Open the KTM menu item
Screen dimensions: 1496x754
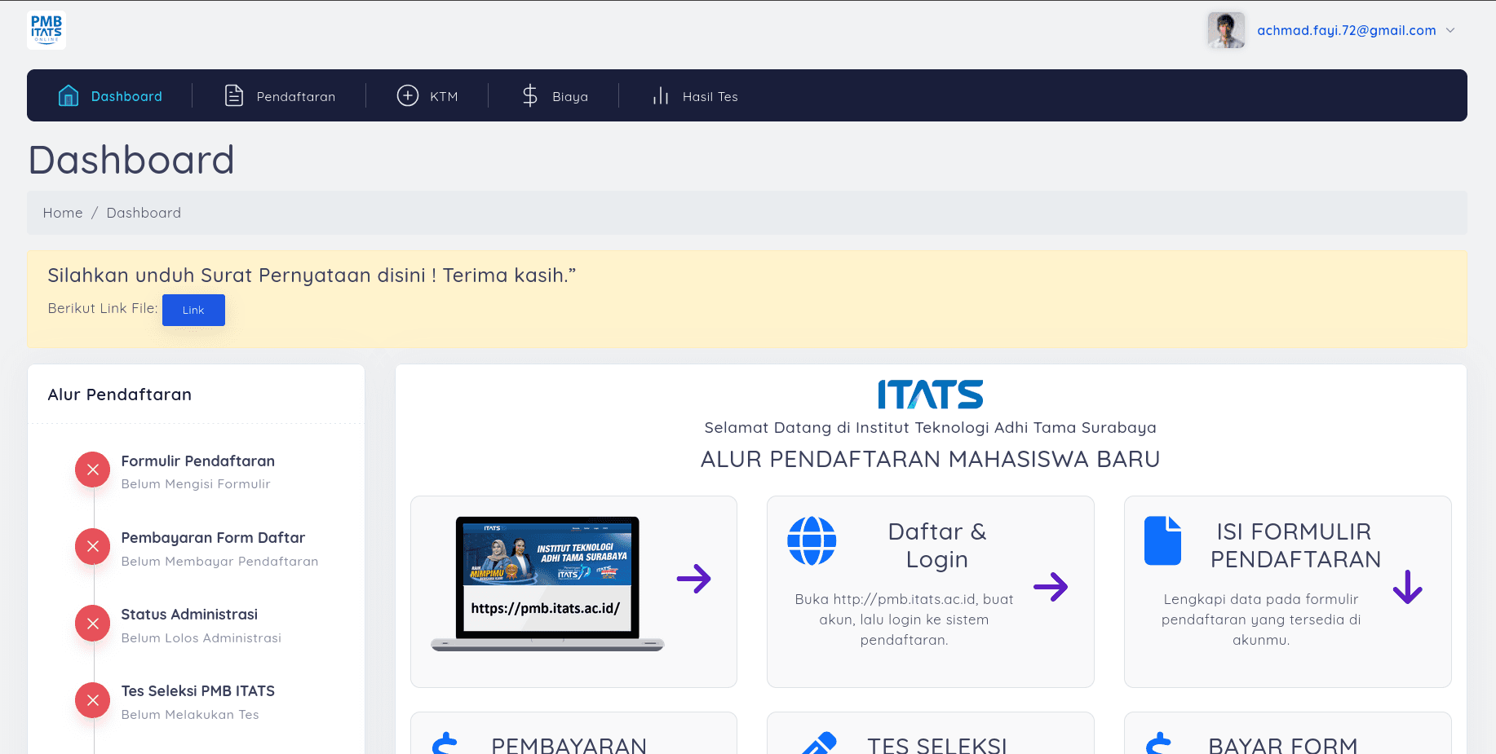point(427,96)
